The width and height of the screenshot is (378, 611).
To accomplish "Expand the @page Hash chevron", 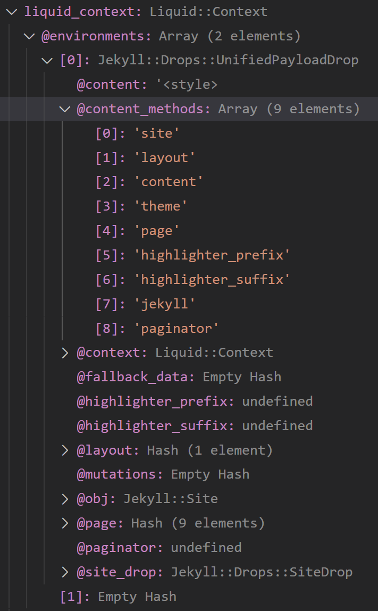I will coord(65,523).
